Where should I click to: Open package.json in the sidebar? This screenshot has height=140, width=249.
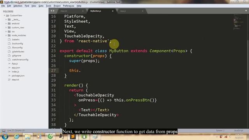(x=18, y=75)
